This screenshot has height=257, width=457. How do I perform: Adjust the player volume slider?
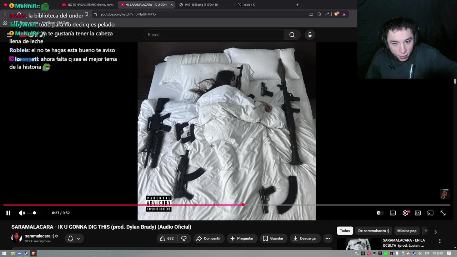point(34,213)
